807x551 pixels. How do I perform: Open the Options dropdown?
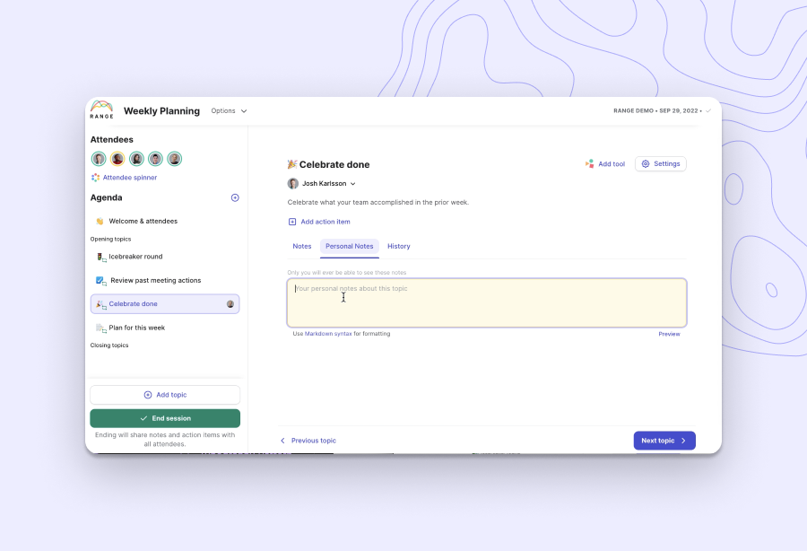[229, 110]
